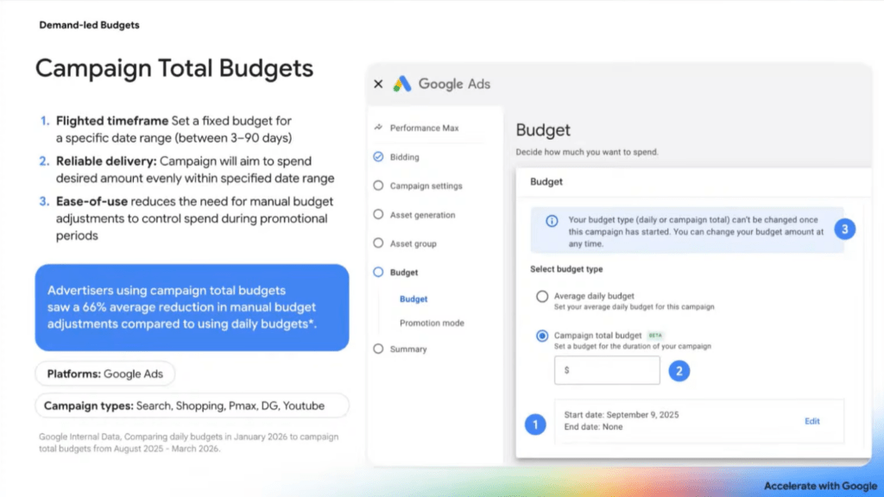Viewport: 884px width, 497px height.
Task: Click the "Google Internal Data" footnote
Action: click(x=189, y=443)
